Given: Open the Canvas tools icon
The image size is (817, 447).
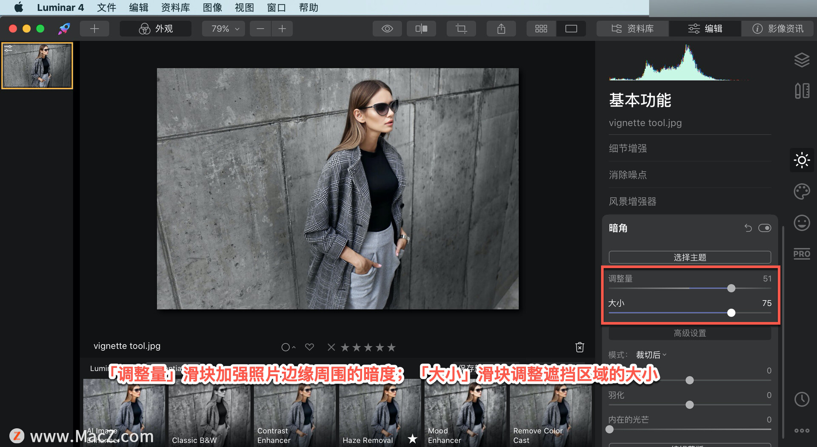Looking at the screenshot, I should click(x=802, y=91).
